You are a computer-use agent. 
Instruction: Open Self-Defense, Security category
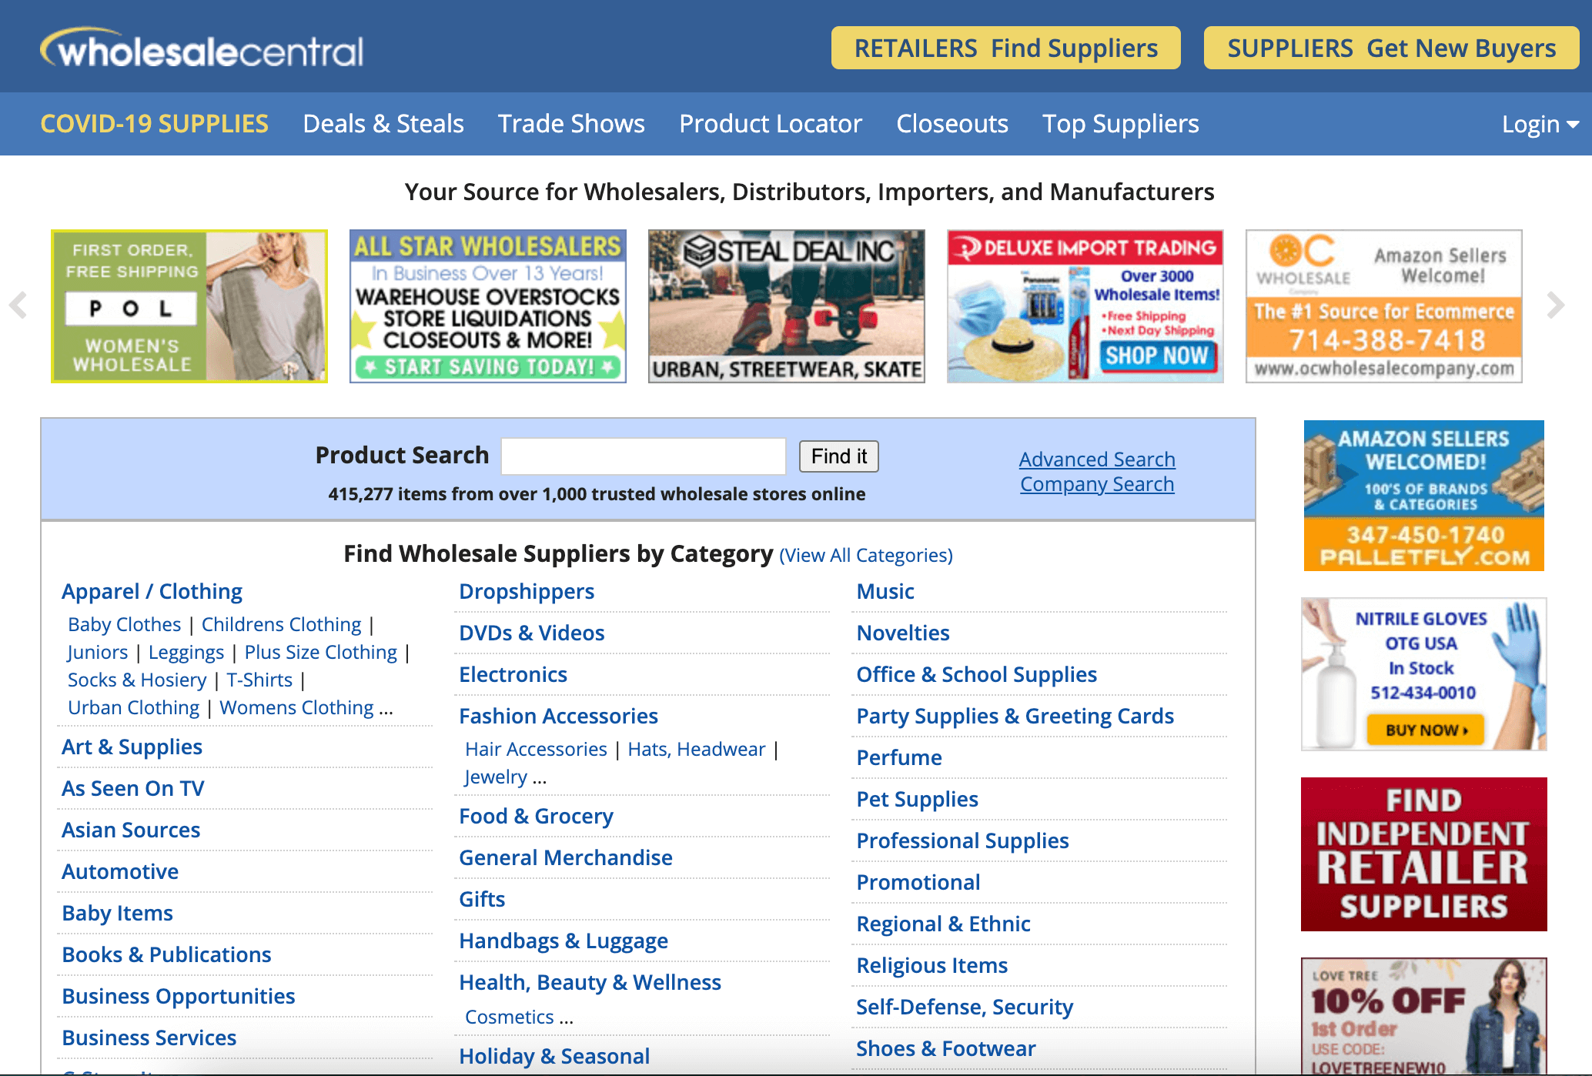[965, 1007]
